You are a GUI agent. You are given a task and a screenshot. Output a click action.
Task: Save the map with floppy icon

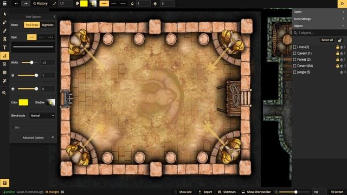[5, 183]
